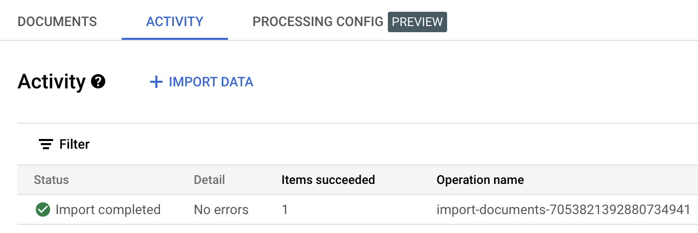Click the items succeeded value 1
Image resolution: width=698 pixels, height=233 pixels.
(x=285, y=209)
